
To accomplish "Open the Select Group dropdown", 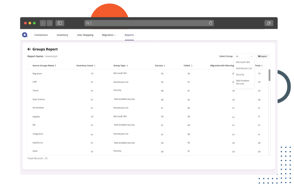I will point(244,56).
